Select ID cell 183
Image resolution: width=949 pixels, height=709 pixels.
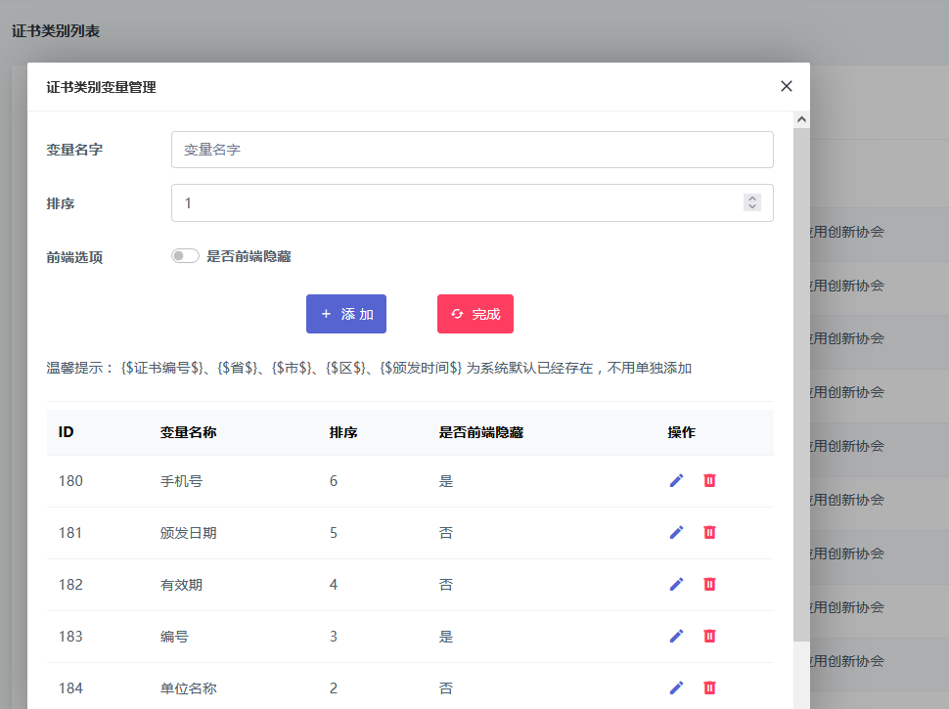(x=70, y=637)
